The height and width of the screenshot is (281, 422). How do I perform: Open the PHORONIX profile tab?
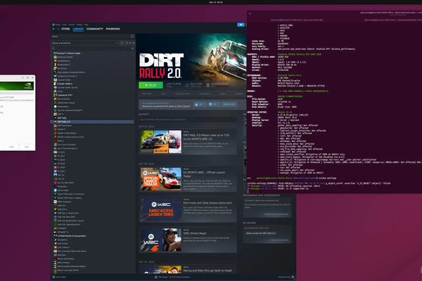pyautogui.click(x=113, y=29)
